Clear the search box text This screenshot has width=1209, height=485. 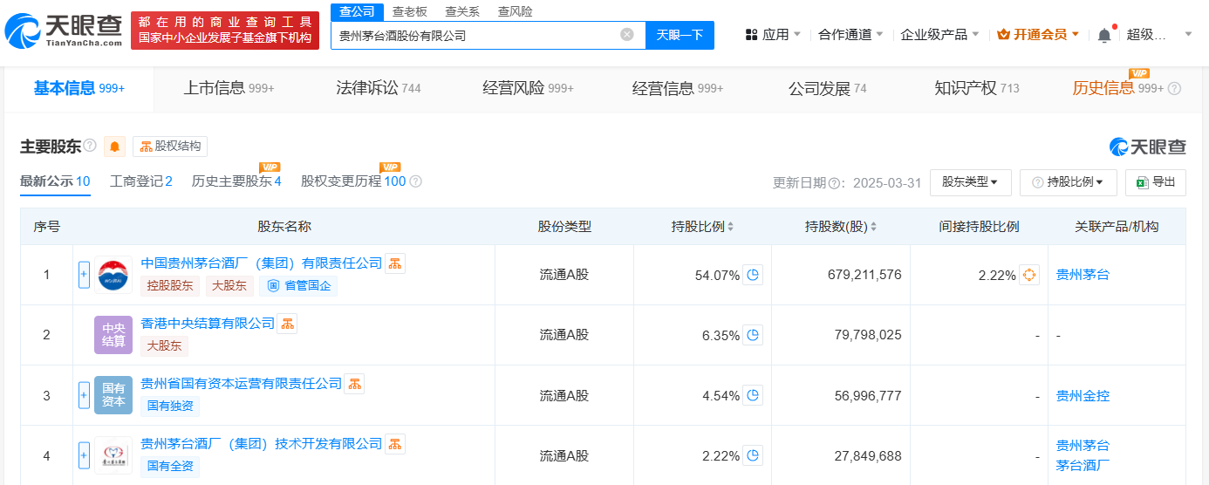click(x=627, y=35)
